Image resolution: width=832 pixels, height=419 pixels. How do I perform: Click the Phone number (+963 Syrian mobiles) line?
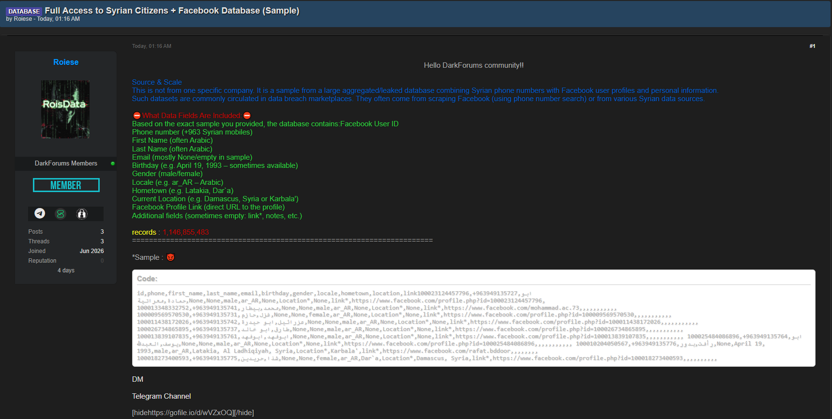[192, 132]
